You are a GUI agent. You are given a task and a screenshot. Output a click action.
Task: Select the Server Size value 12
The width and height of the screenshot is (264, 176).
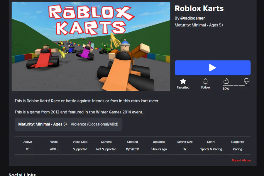(x=185, y=149)
